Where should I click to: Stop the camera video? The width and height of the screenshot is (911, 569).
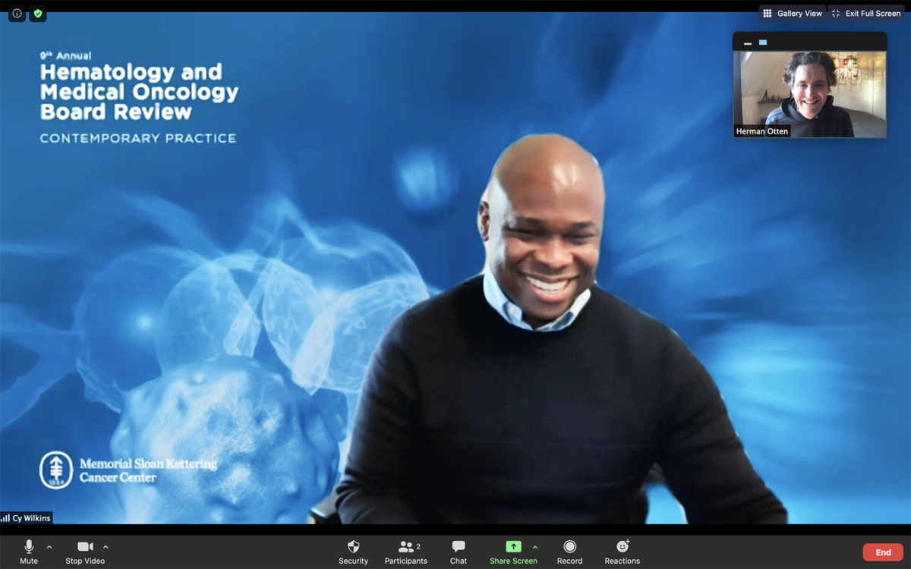click(x=85, y=552)
